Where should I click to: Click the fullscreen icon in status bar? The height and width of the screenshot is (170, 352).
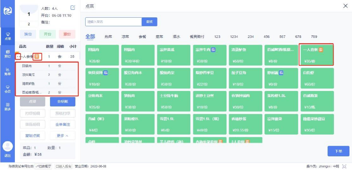[x=344, y=166]
